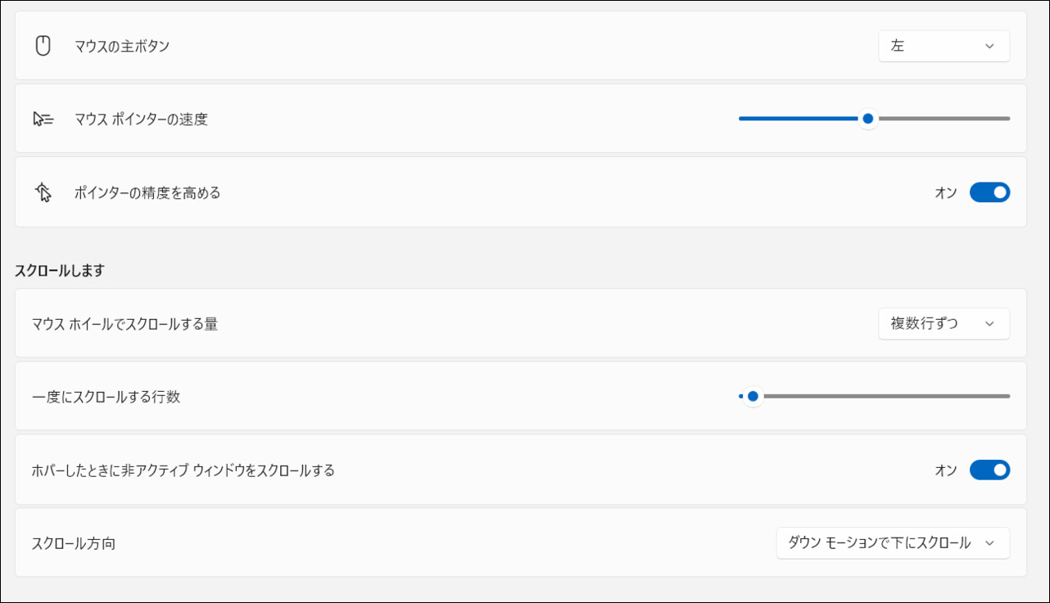Click the スクロール方向 label text
1050x603 pixels.
coord(74,543)
